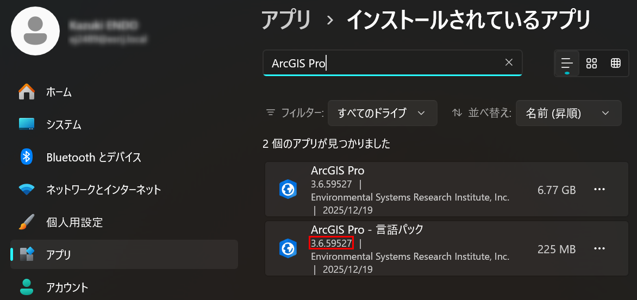Click the ArcGIS Pro language pack icon
The height and width of the screenshot is (300, 637).
[x=288, y=249]
